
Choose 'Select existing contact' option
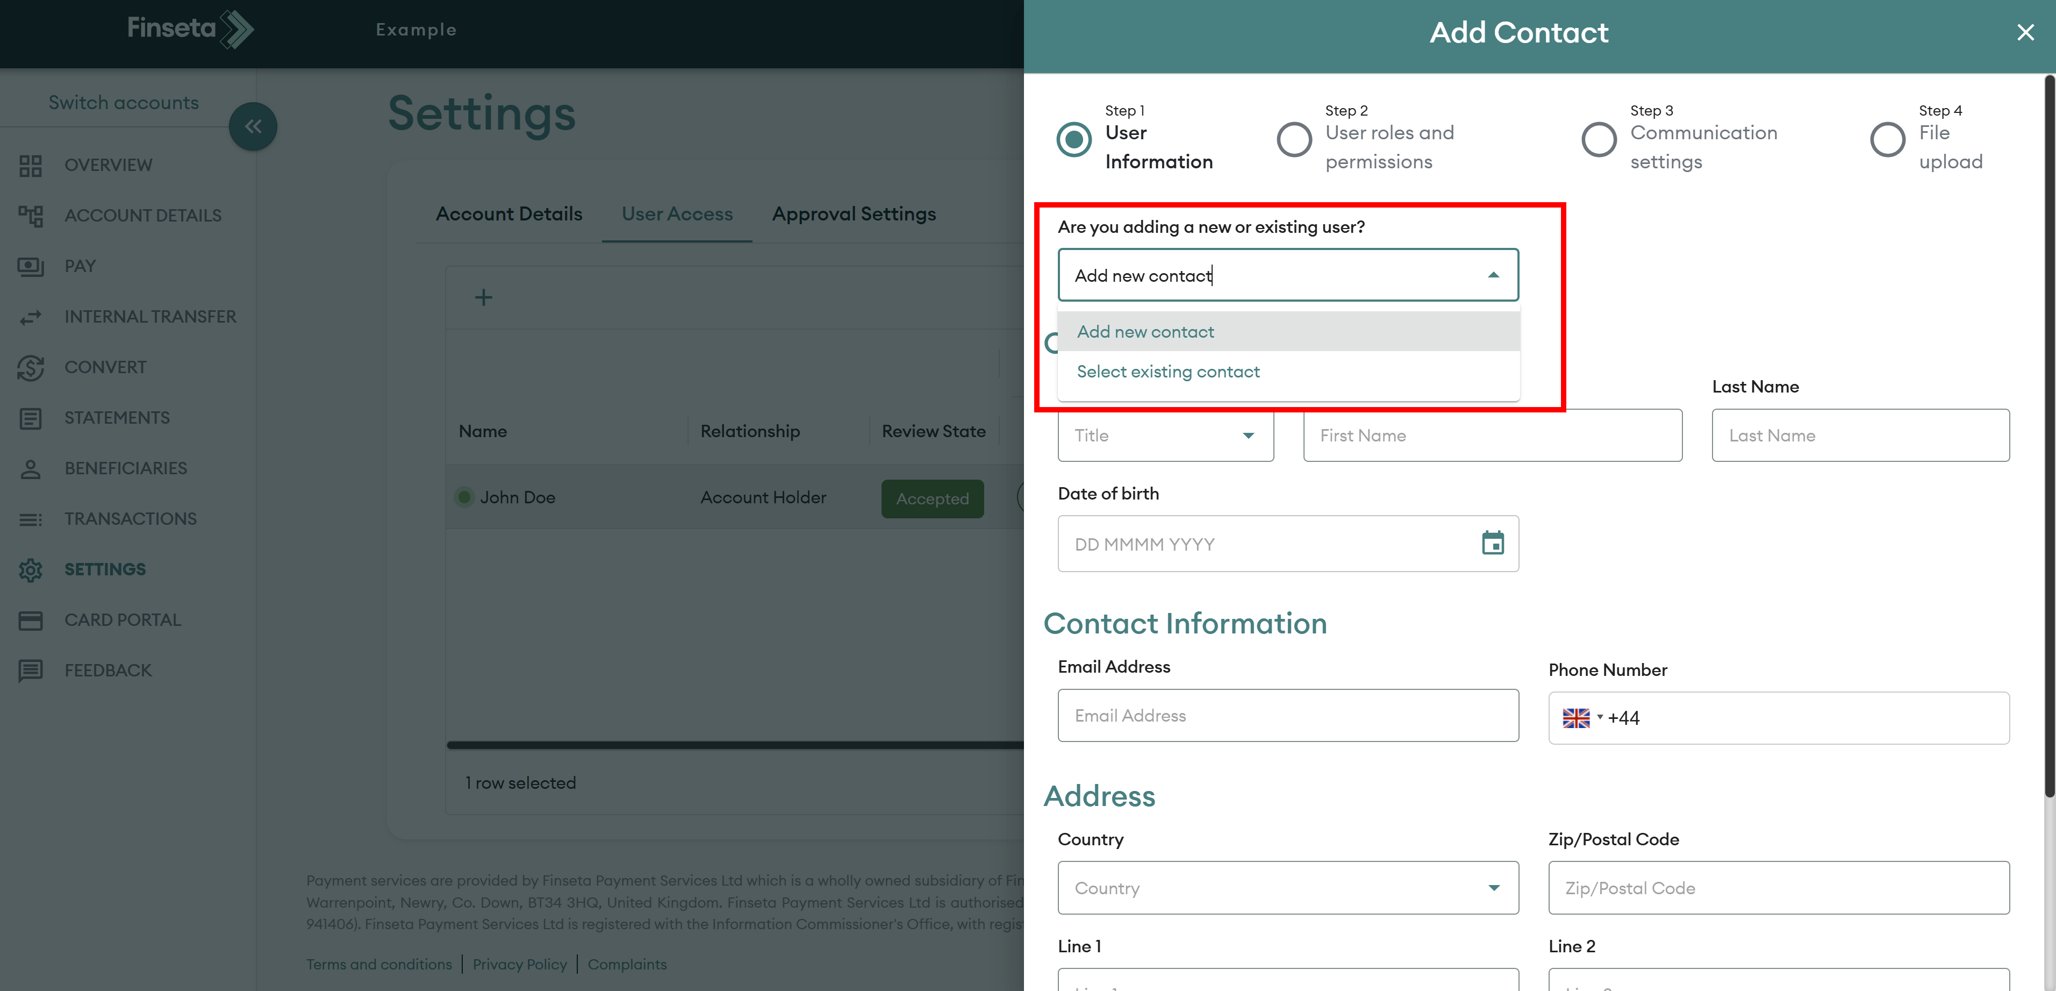(x=1167, y=372)
